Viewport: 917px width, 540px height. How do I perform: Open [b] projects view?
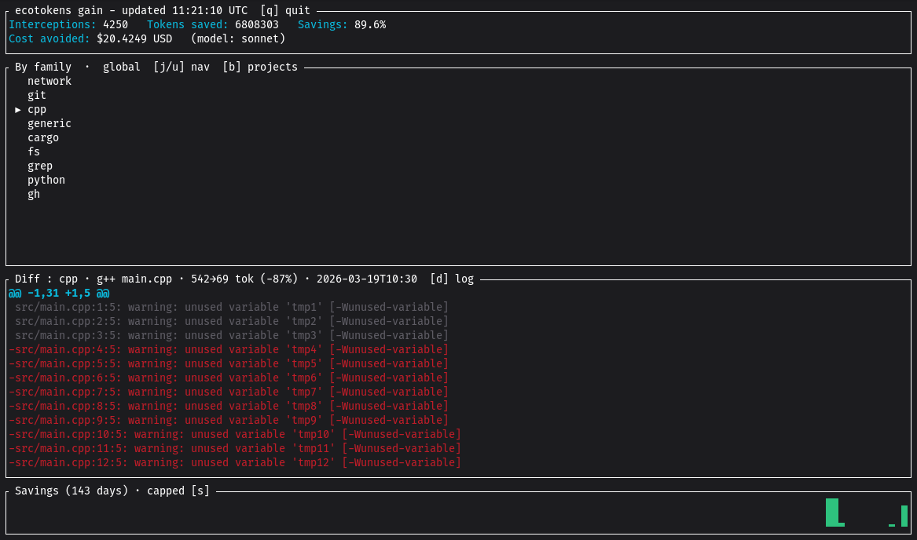260,67
